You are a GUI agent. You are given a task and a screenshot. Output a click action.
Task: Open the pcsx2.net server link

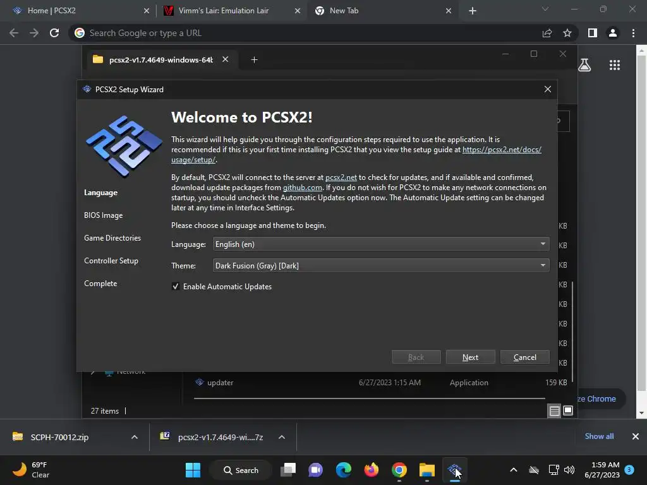tap(341, 177)
